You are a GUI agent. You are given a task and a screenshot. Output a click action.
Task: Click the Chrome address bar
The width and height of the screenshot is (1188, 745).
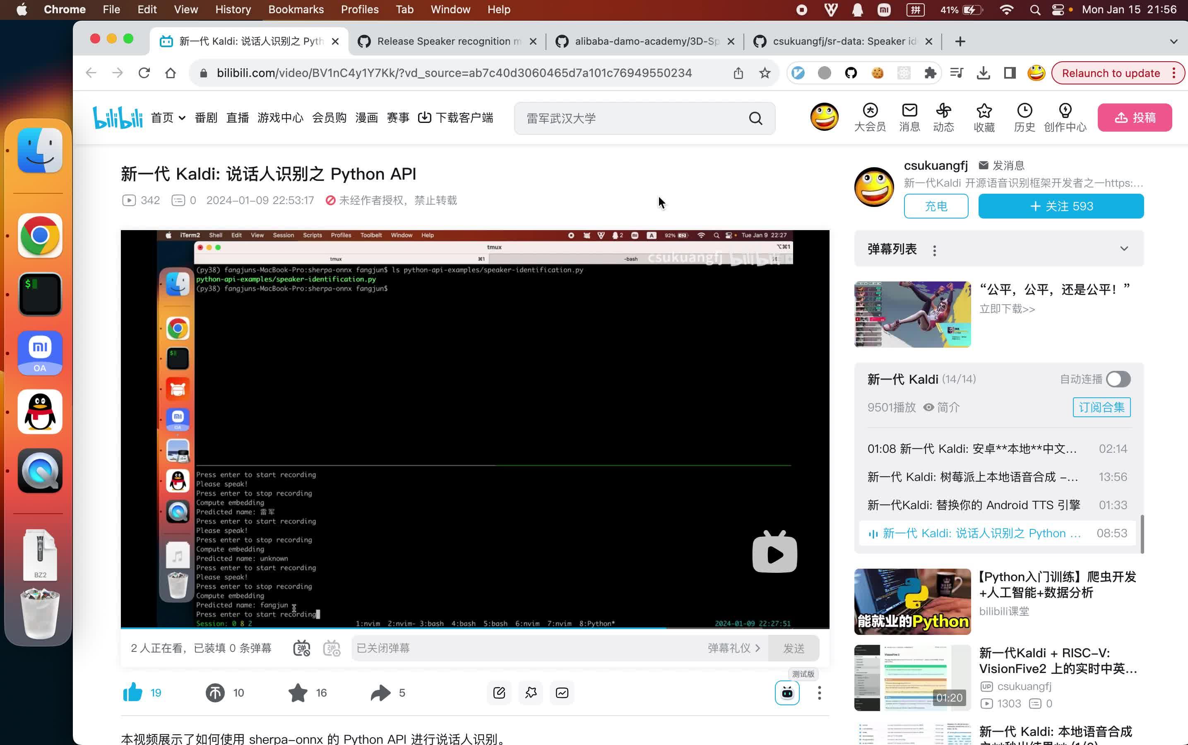[454, 73]
